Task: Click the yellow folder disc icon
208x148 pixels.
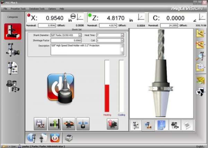Action: tap(200, 67)
